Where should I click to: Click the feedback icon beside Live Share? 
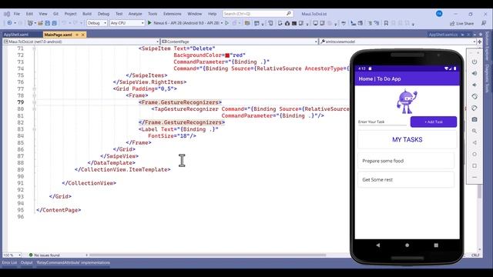pyautogui.click(x=484, y=23)
